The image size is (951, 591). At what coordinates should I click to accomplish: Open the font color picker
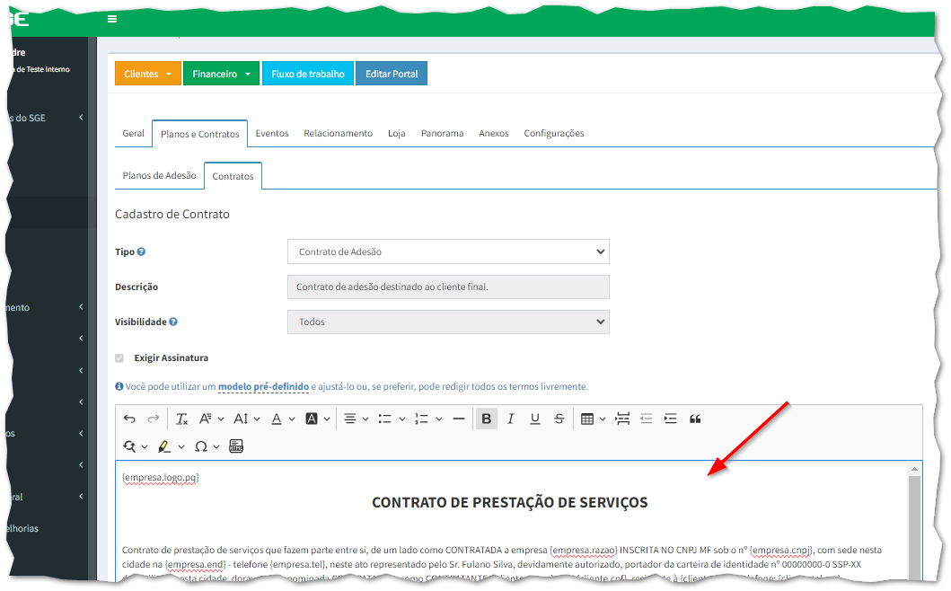(x=283, y=419)
